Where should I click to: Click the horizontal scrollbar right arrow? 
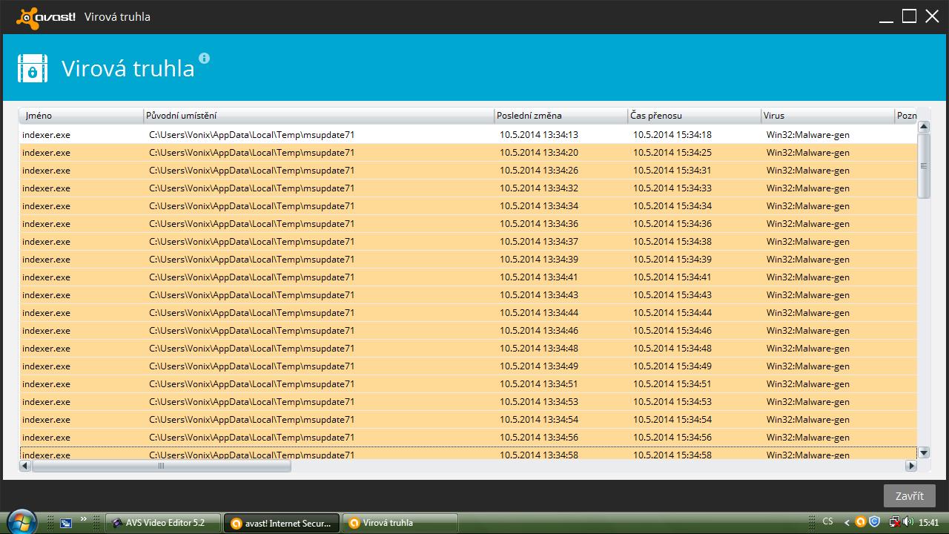click(911, 466)
